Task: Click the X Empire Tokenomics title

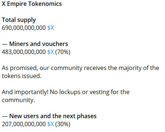Action: click(x=32, y=4)
